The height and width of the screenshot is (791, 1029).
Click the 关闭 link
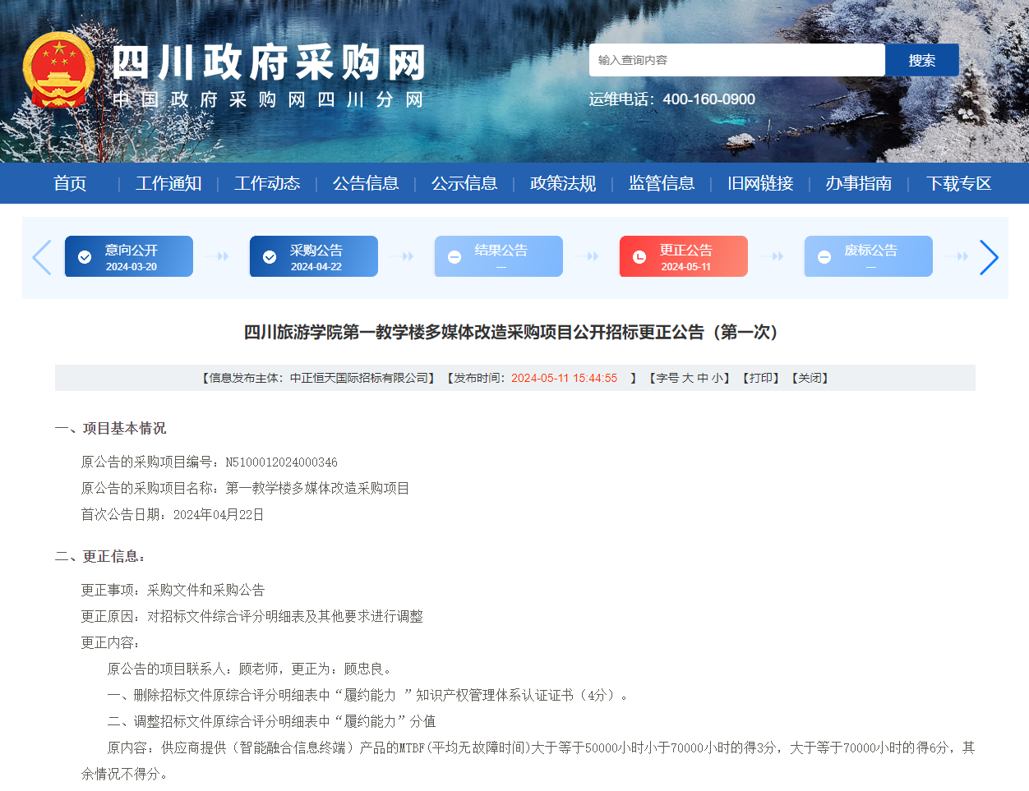click(x=810, y=378)
